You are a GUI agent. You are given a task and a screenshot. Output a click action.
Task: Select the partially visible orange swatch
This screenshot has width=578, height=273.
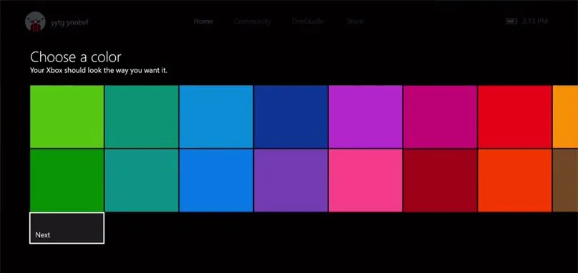(x=565, y=116)
